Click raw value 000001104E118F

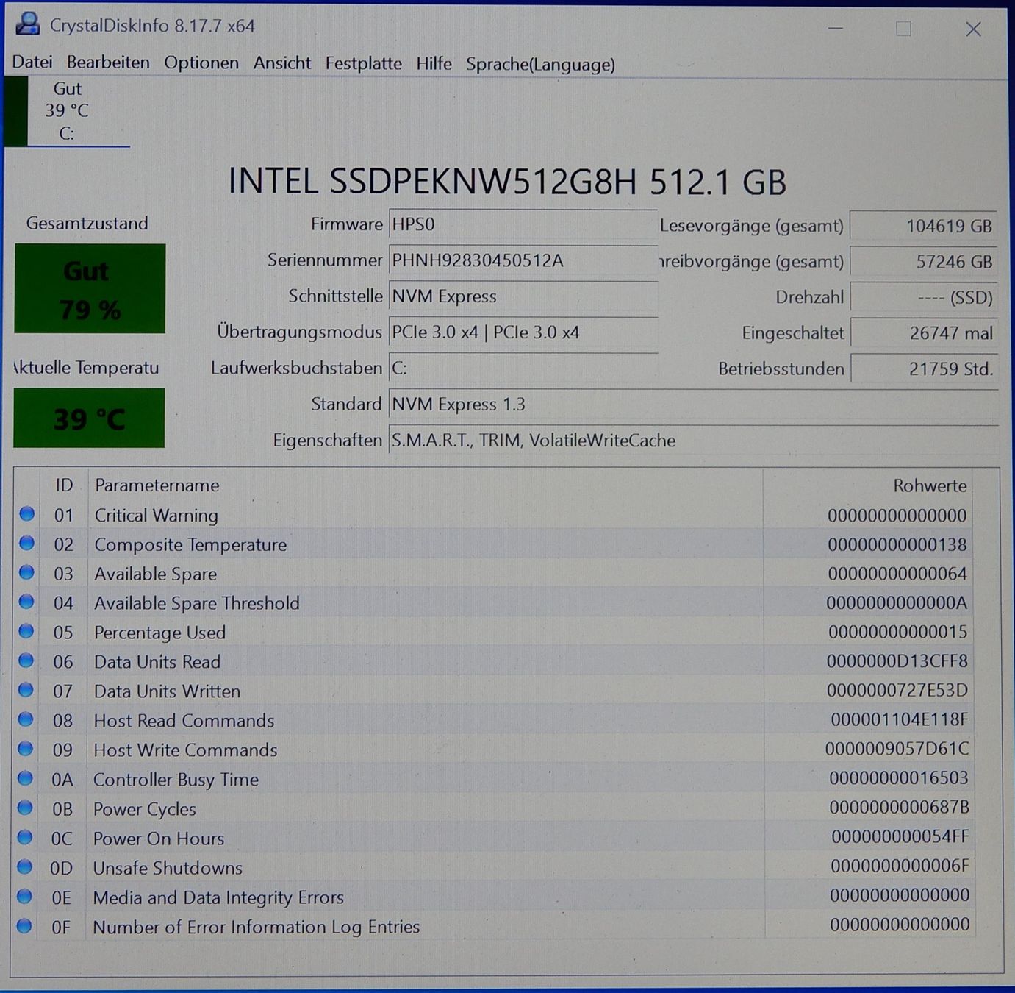(x=900, y=719)
